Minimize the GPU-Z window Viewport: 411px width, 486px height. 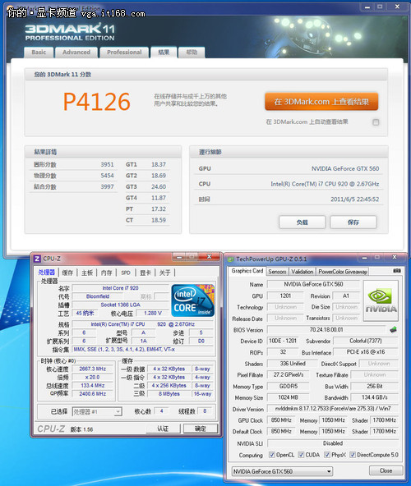pos(364,257)
